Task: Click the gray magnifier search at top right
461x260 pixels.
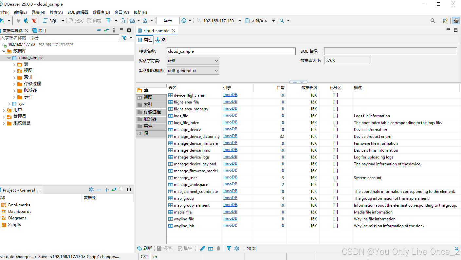Action: click(x=433, y=21)
